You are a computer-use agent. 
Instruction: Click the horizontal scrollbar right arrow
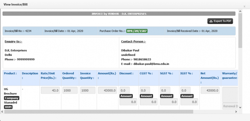coord(236,112)
